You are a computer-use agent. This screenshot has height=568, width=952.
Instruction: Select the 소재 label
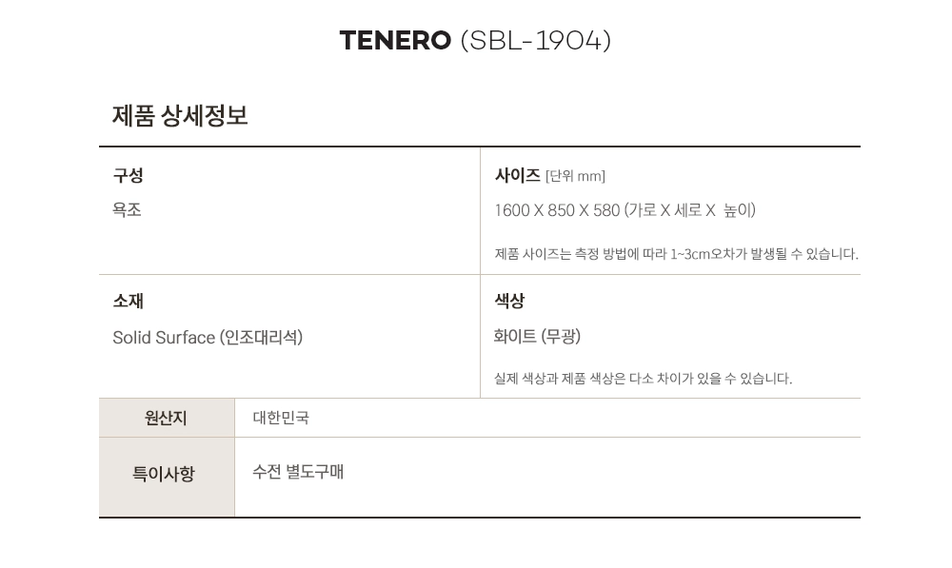coord(128,302)
